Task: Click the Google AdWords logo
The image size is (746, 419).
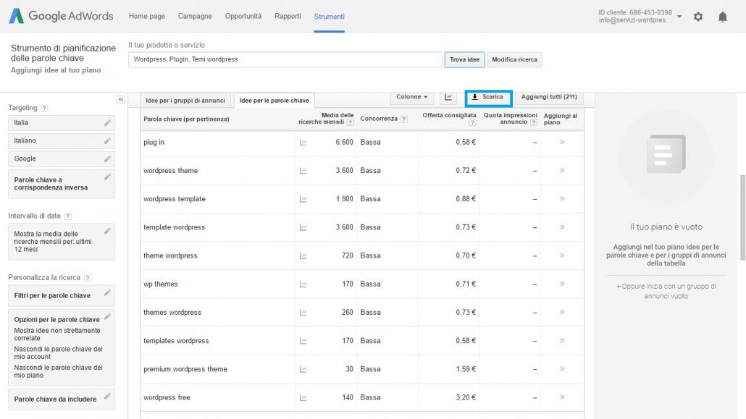Action: (62, 16)
